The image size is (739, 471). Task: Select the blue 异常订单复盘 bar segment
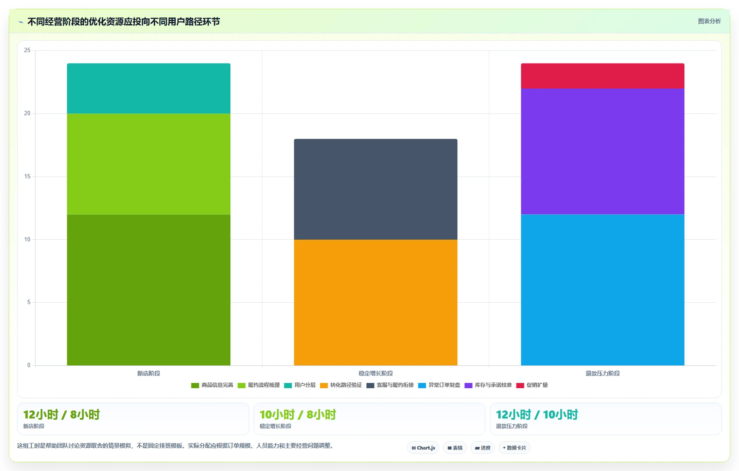(x=602, y=290)
